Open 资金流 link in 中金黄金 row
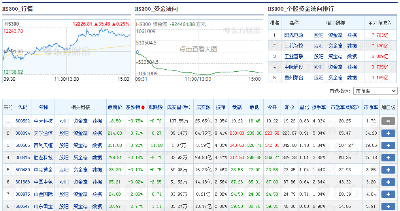Screen dimensions: 400x211 tap(80, 170)
